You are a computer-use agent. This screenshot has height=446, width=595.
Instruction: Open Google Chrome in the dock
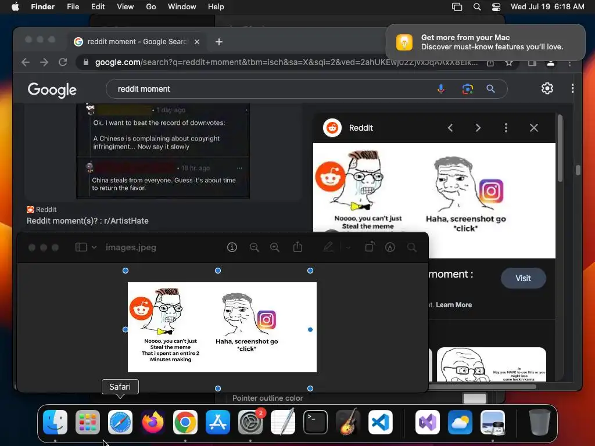[x=185, y=422]
